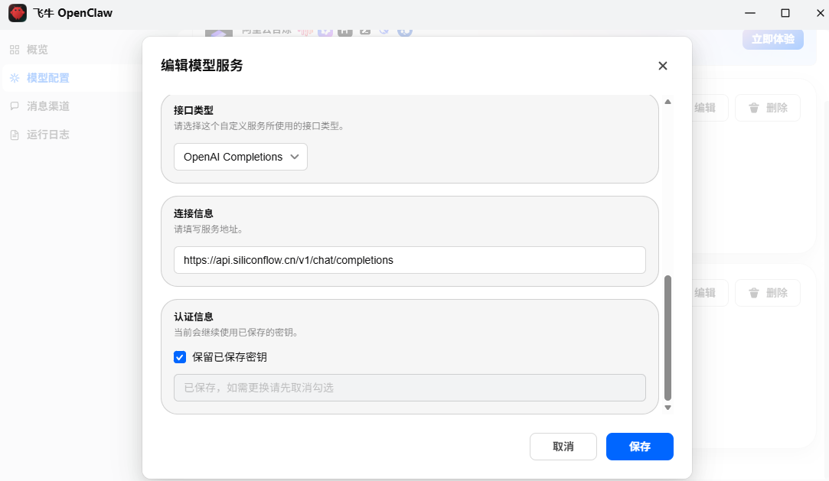
Task: Click the 概览 grid icon
Action: [x=15, y=50]
